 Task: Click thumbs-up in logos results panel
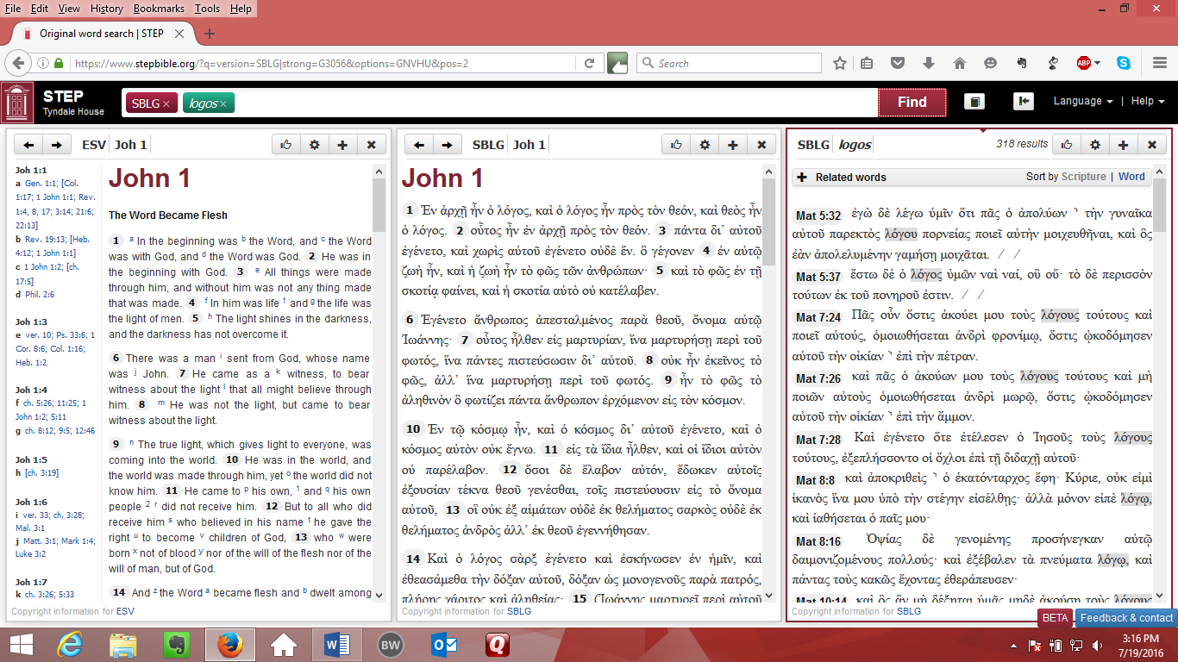pyautogui.click(x=1067, y=145)
